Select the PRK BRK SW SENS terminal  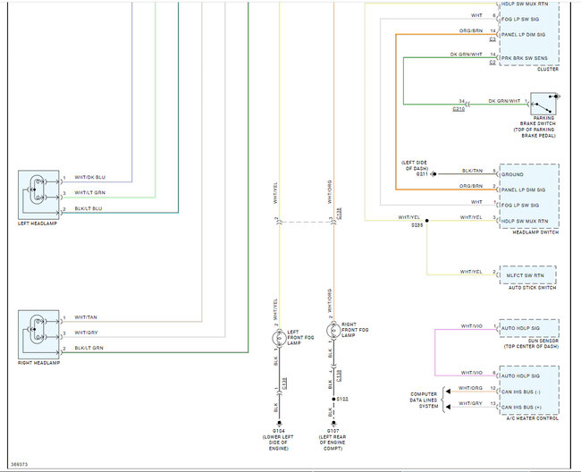pyautogui.click(x=525, y=58)
